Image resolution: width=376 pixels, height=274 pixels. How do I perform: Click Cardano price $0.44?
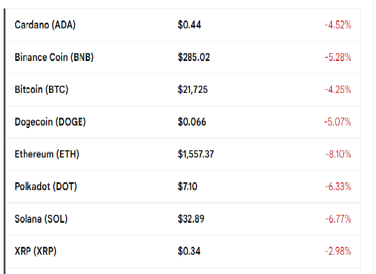(189, 25)
